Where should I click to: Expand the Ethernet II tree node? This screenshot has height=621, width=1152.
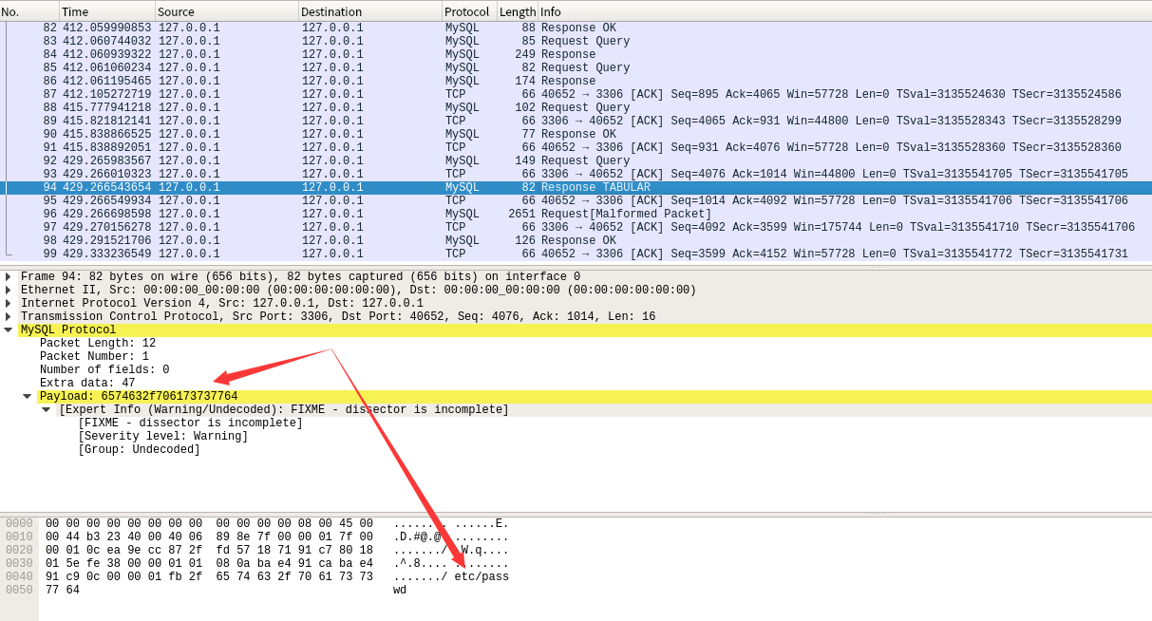click(x=8, y=291)
